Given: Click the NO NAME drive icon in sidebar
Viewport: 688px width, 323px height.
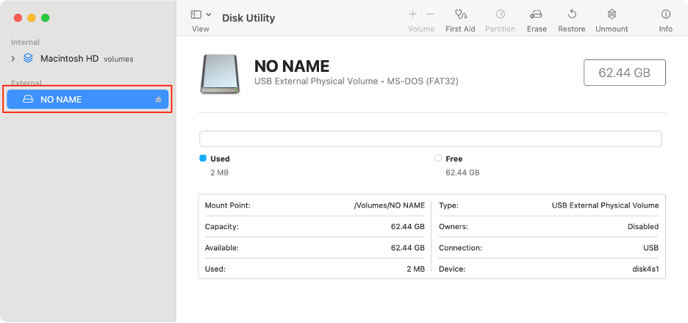Looking at the screenshot, I should coord(28,100).
